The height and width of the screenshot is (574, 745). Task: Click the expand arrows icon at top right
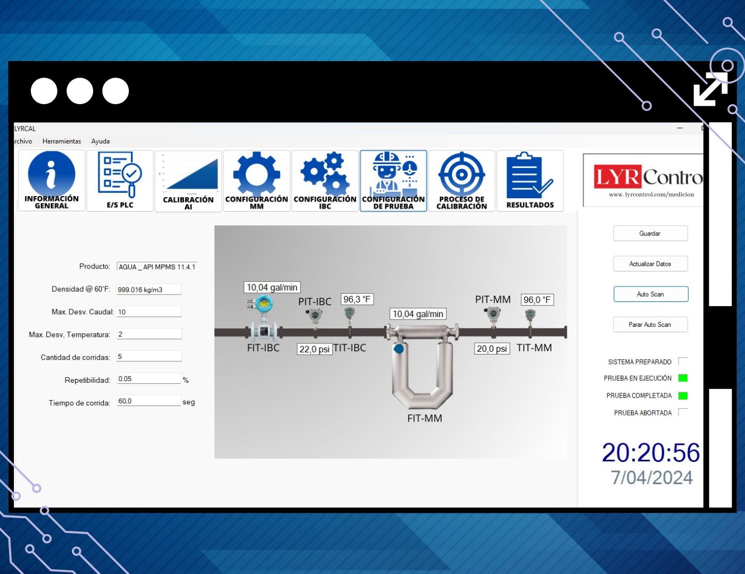click(x=710, y=89)
